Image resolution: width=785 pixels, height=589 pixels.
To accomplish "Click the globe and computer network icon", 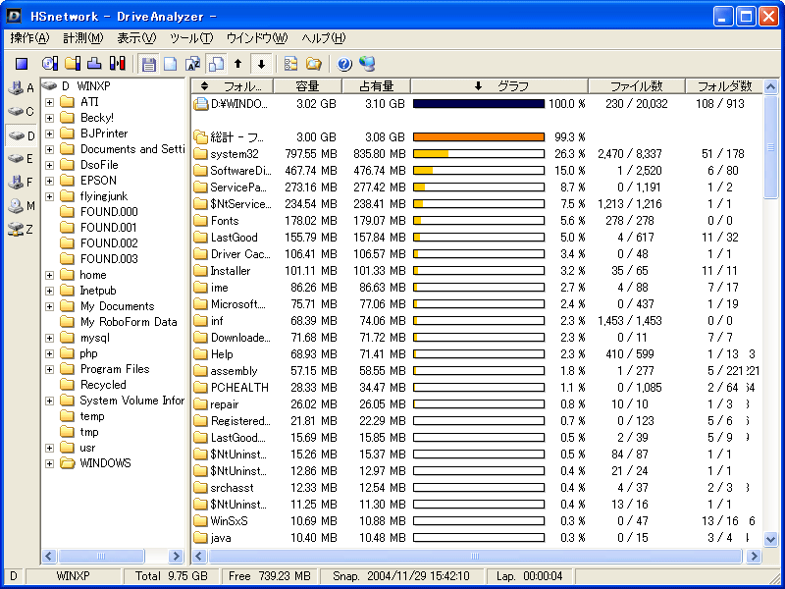I will pos(367,64).
